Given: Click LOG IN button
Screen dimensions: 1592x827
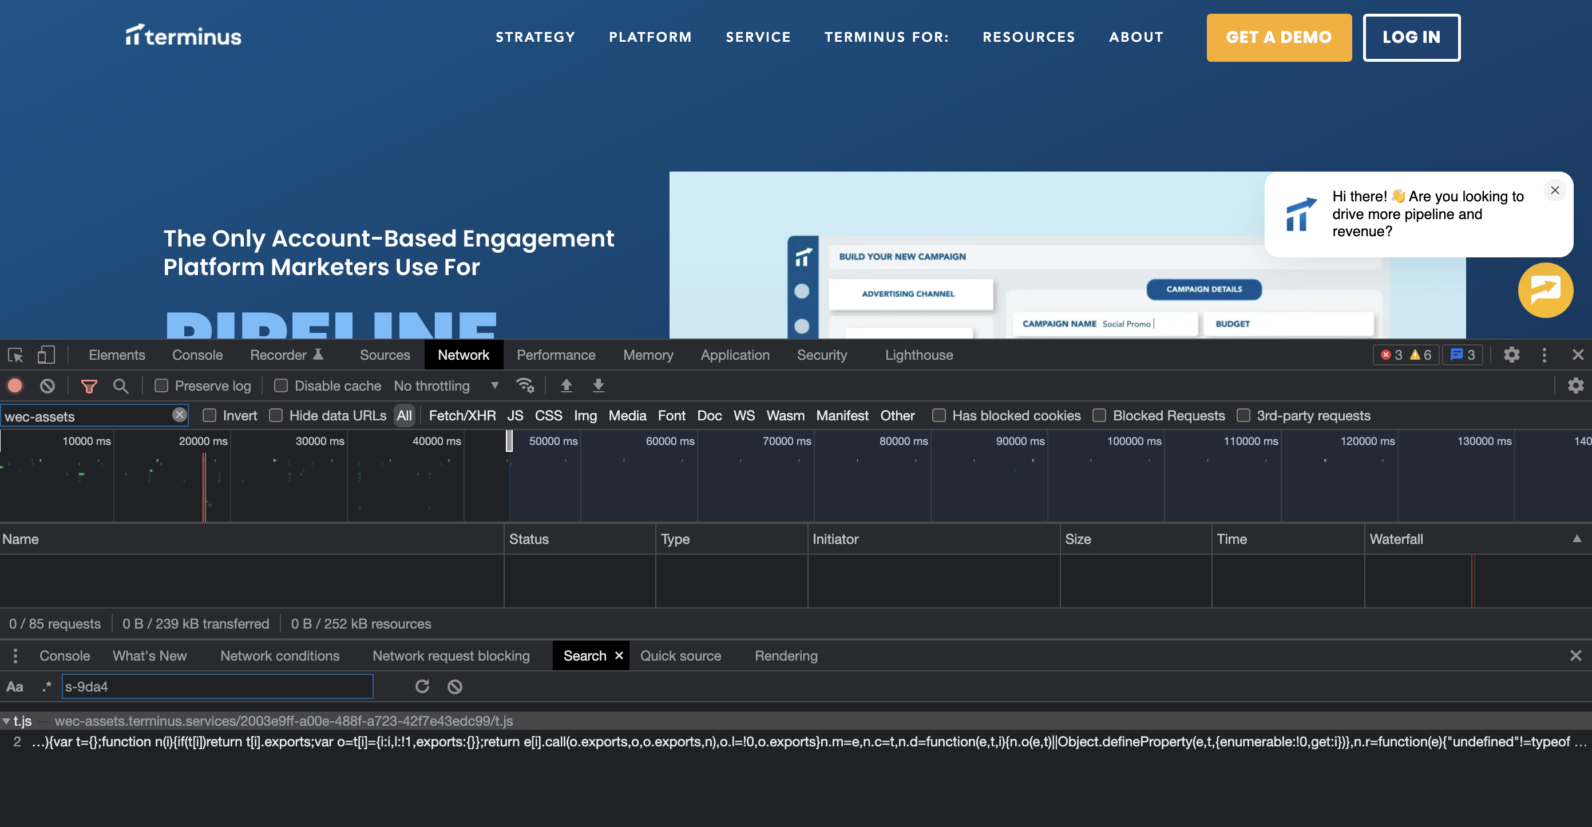Looking at the screenshot, I should coord(1412,37).
